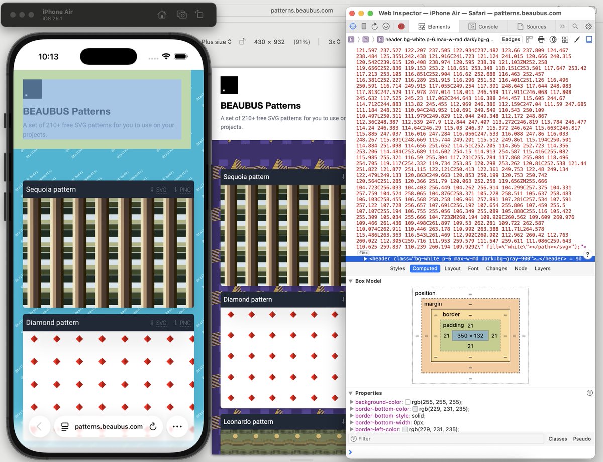
Task: Expand the border-bottom-width property
Action: click(352, 423)
